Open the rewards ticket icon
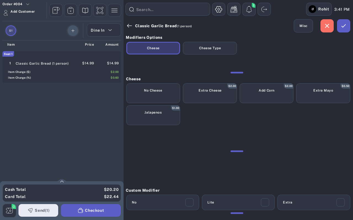 (9, 211)
